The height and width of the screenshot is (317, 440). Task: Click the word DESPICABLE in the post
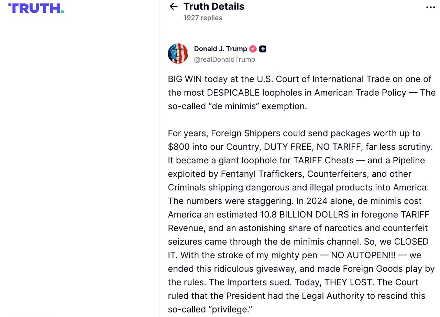(x=233, y=93)
